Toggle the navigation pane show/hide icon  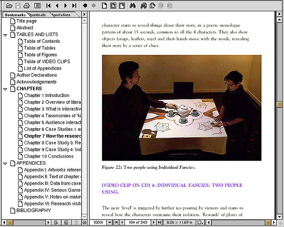[x=37, y=6]
